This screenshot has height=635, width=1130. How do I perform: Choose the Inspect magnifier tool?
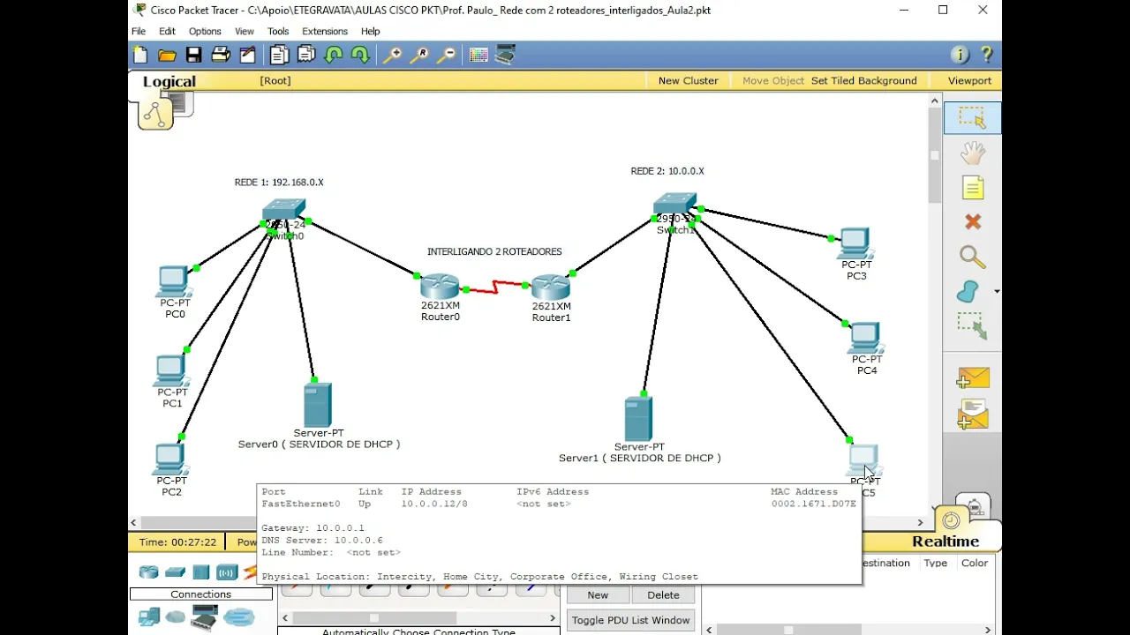(972, 257)
